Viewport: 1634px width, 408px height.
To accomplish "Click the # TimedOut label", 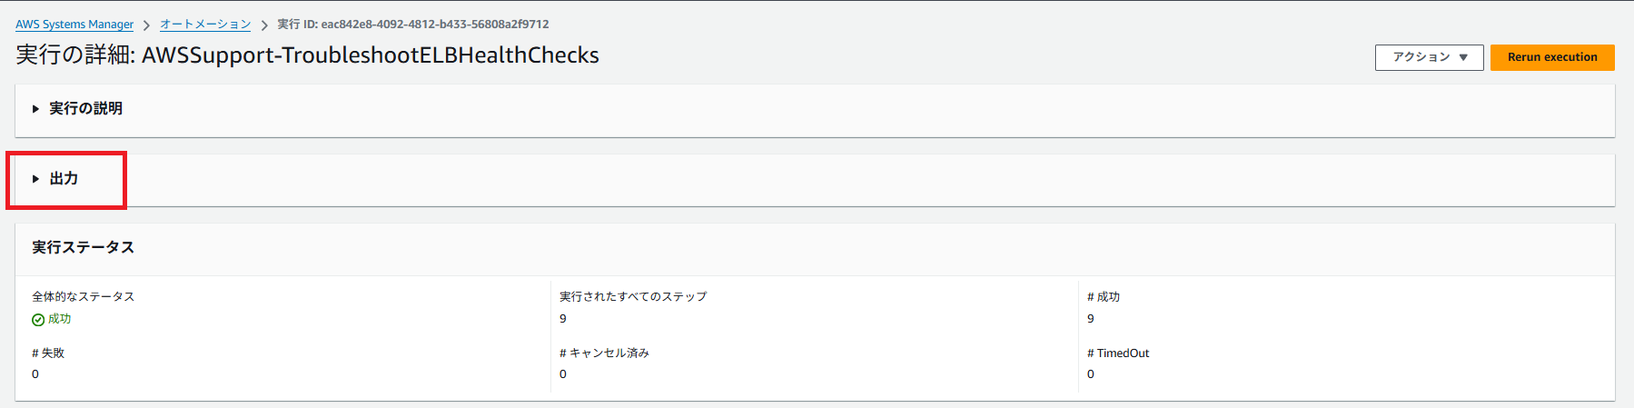I will pyautogui.click(x=1118, y=353).
